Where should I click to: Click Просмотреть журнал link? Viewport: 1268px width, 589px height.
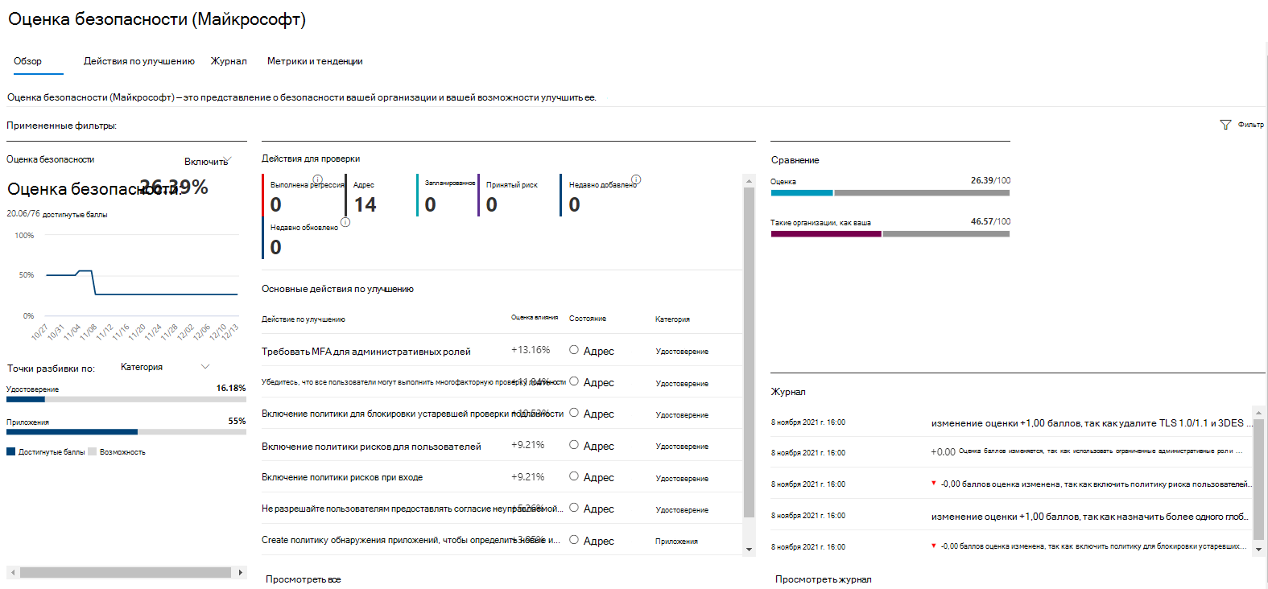coord(823,579)
